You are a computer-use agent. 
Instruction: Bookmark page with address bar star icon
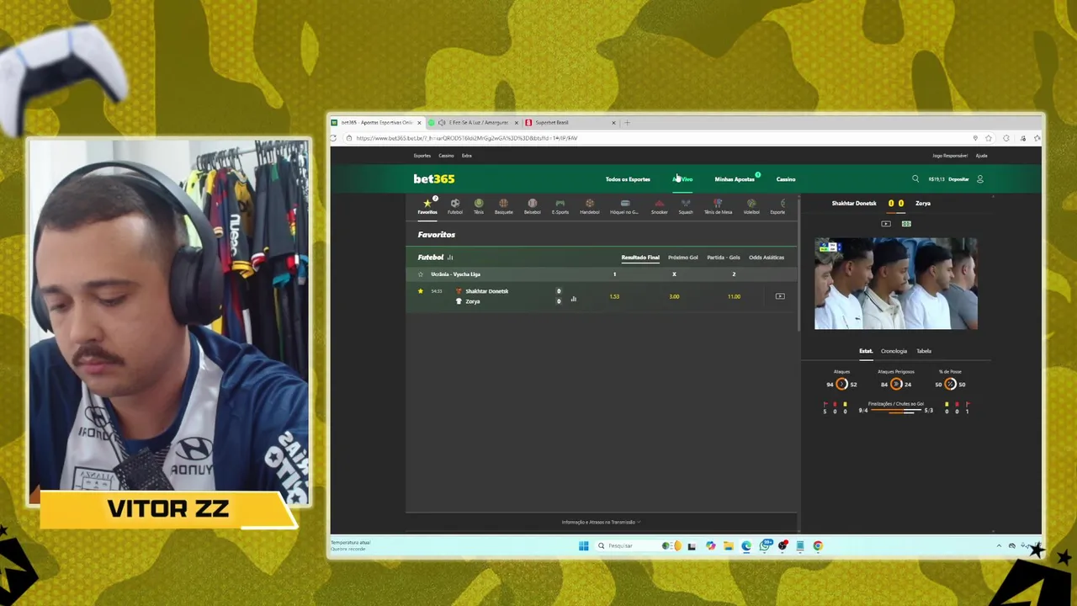click(989, 138)
